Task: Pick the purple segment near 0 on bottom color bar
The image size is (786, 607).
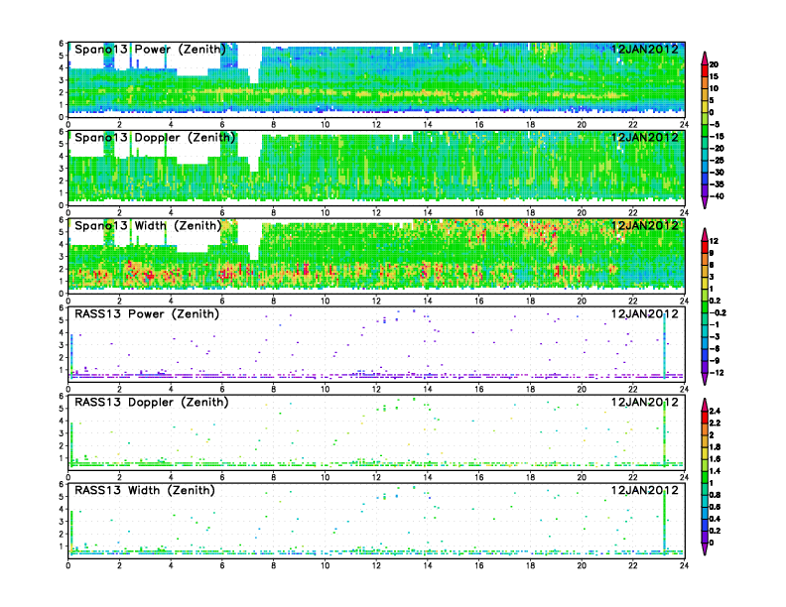Action: click(705, 537)
